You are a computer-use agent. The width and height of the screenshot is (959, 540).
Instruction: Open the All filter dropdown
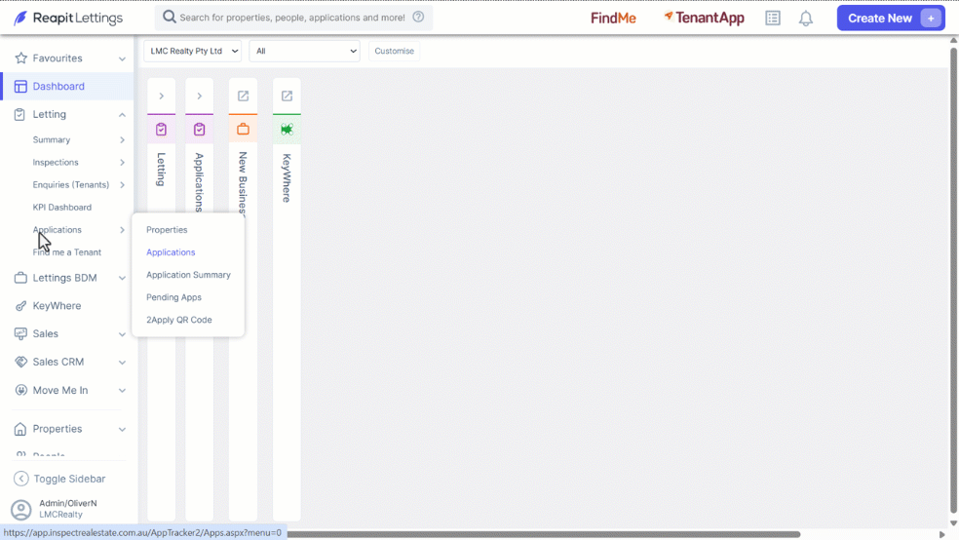click(305, 51)
